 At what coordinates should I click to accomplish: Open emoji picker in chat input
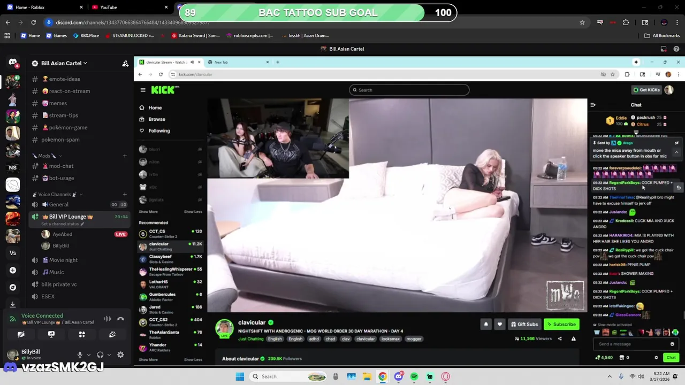(x=672, y=344)
